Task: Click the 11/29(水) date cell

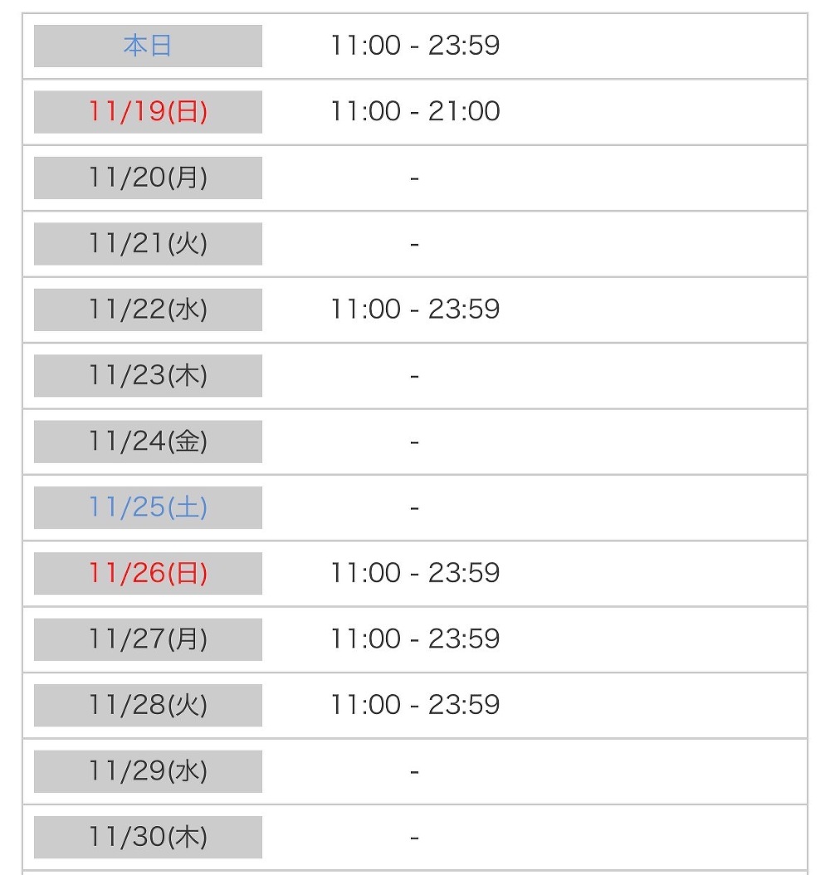Action: coord(148,771)
